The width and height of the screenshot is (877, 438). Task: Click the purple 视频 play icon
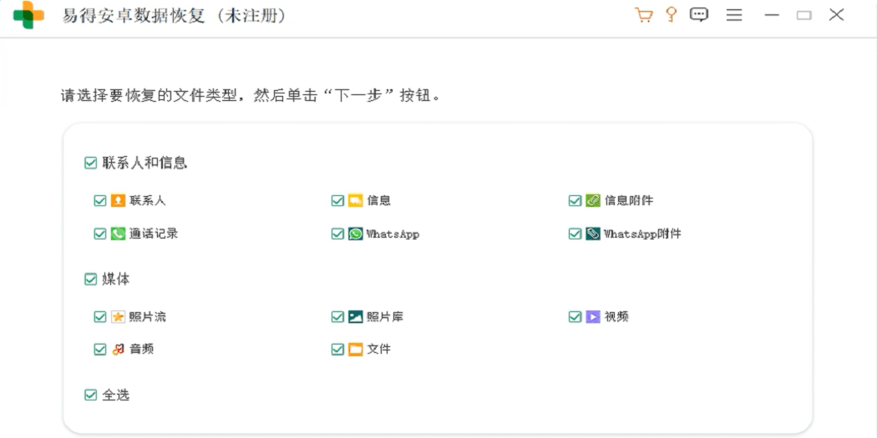coord(593,317)
